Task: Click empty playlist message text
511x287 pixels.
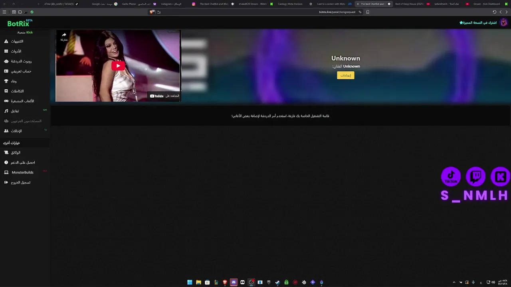Action: [280, 116]
